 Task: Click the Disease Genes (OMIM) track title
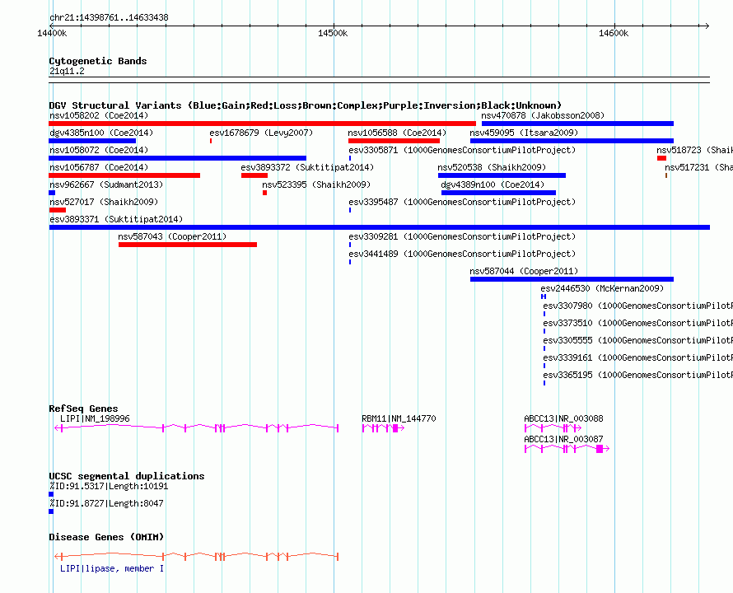tap(106, 537)
